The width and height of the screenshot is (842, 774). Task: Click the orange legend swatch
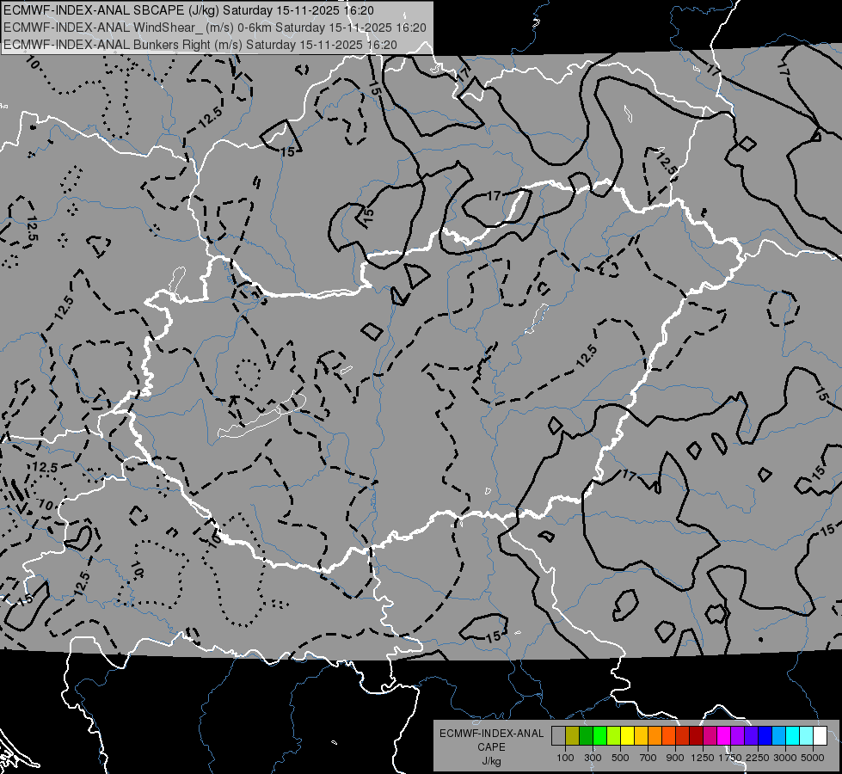pyautogui.click(x=655, y=735)
